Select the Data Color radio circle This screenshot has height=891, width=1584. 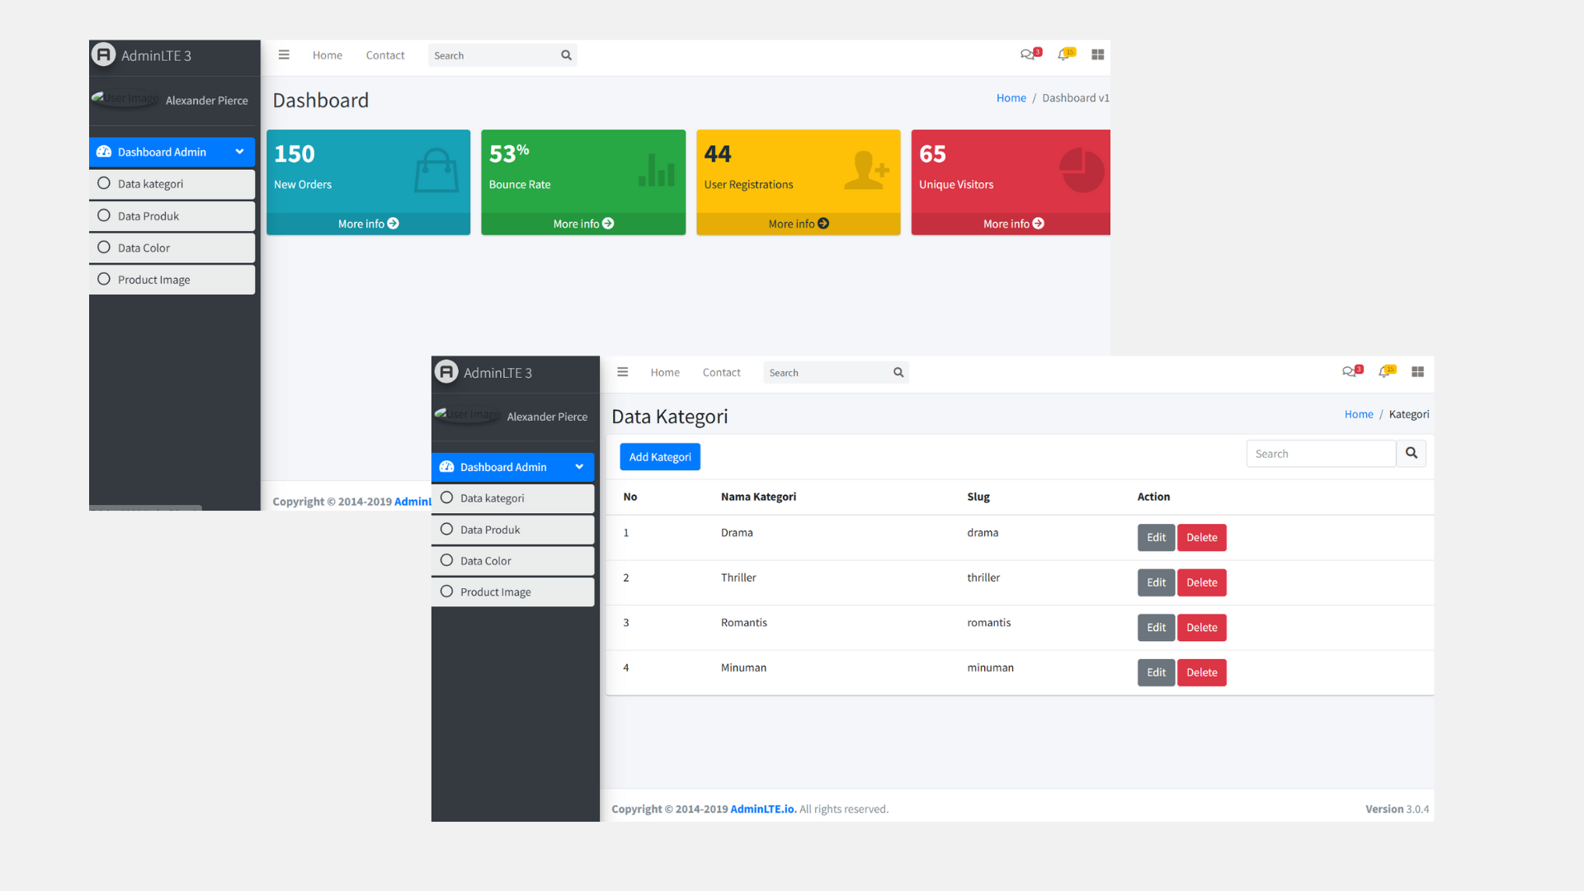[104, 247]
